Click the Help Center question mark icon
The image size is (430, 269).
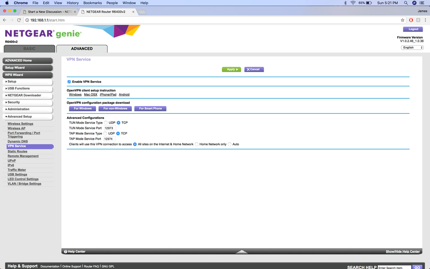(x=65, y=251)
